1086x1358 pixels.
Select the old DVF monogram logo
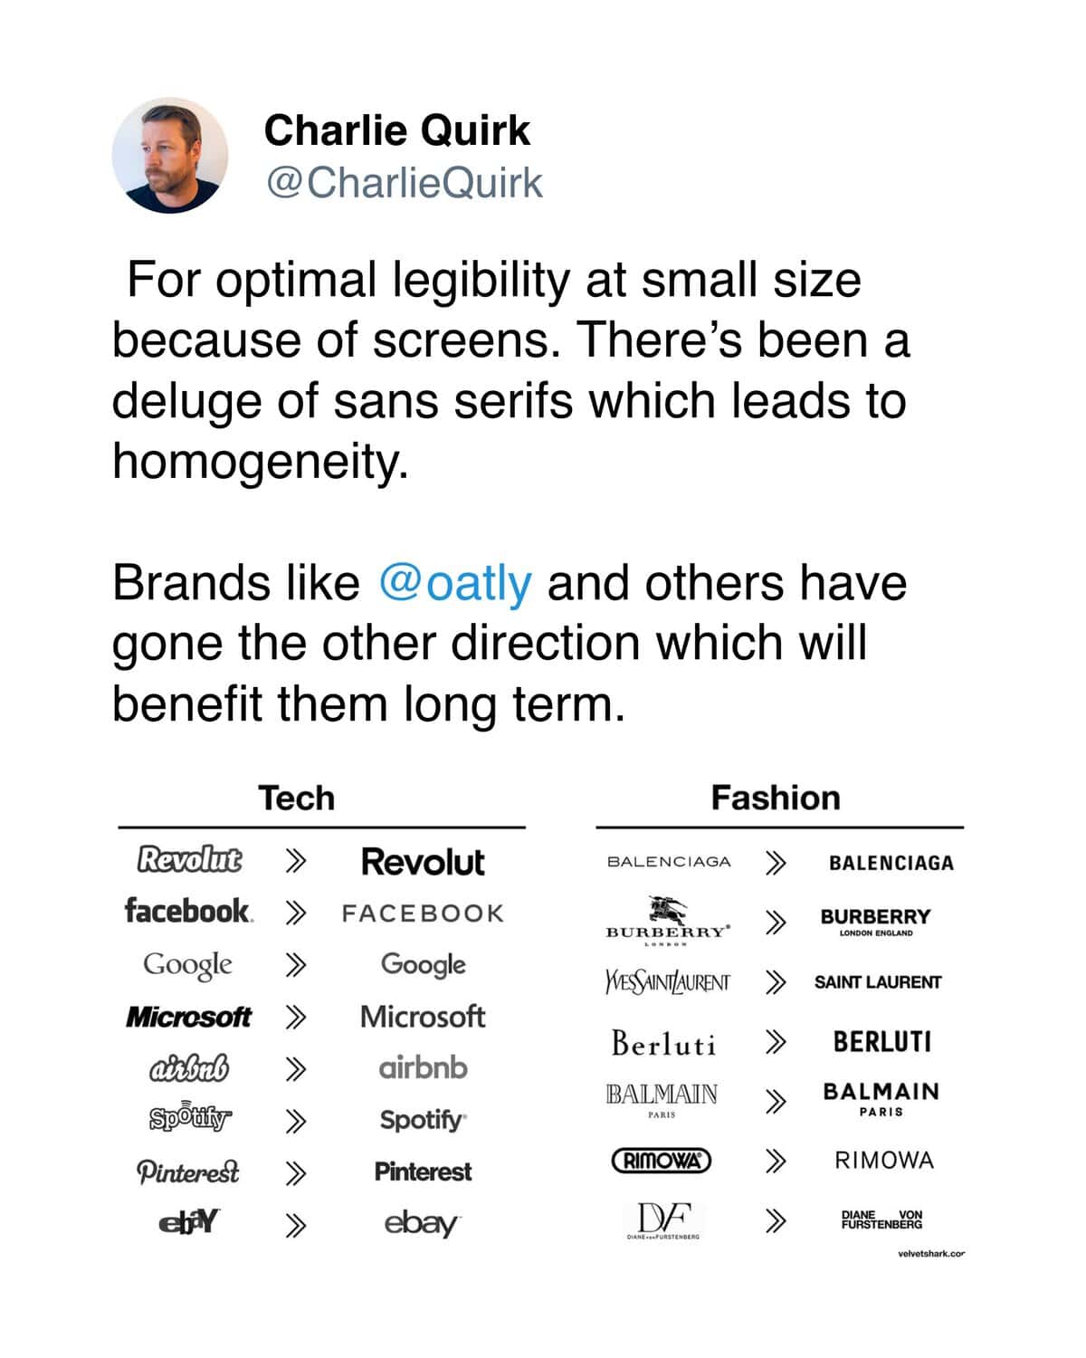[x=665, y=1220]
